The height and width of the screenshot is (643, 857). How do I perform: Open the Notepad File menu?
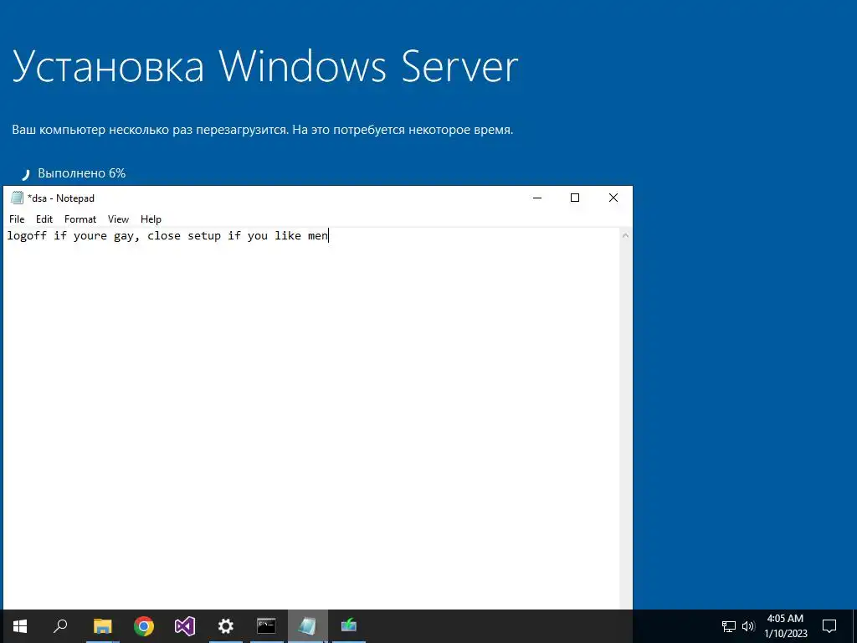(17, 219)
